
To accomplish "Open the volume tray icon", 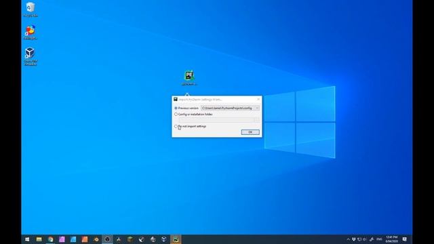I will point(365,239).
